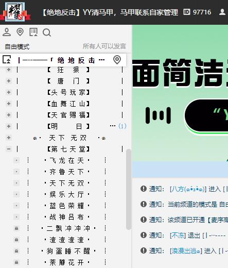
Task: Open the channel notes chat icon
Action: pos(33,32)
